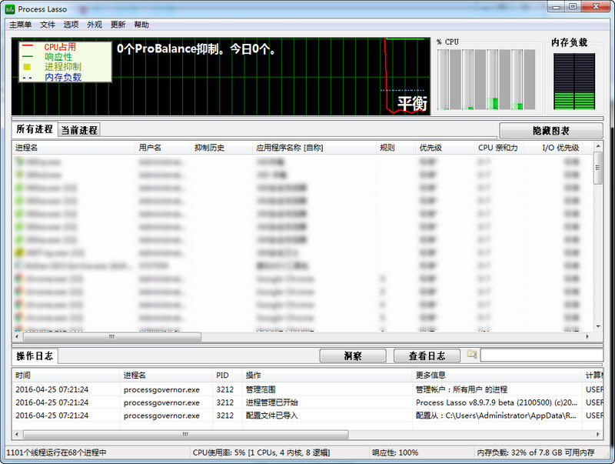Click the log horizontal scrollbar thumb

[185, 435]
